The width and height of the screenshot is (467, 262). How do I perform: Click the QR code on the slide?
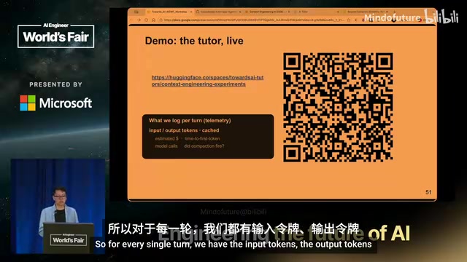tap(338, 108)
